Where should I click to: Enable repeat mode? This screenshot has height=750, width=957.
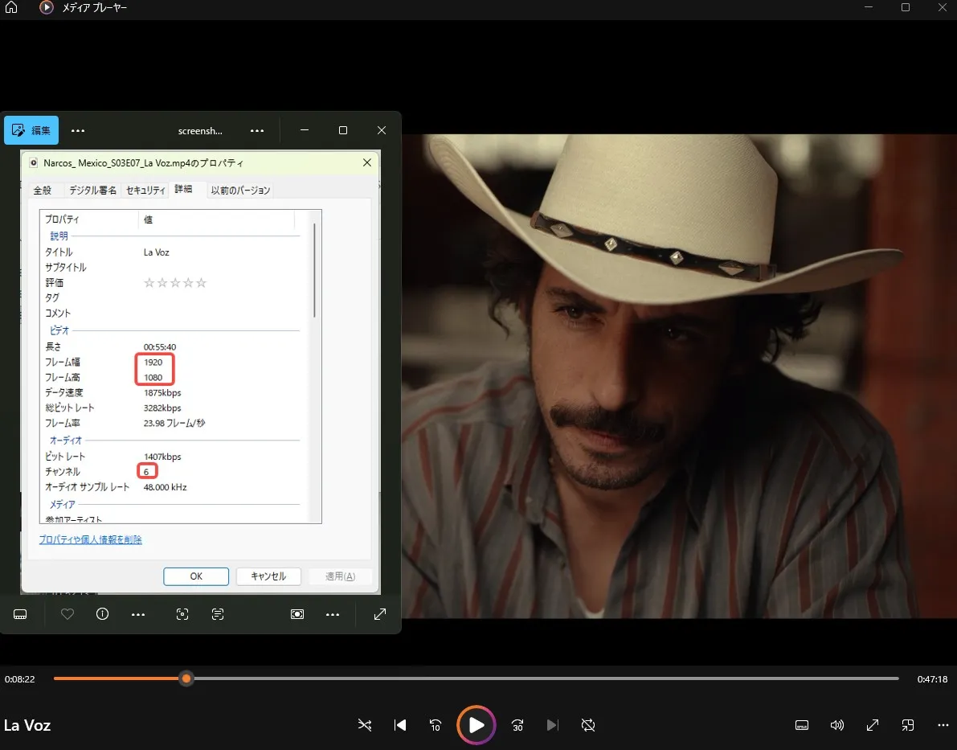[x=588, y=725]
